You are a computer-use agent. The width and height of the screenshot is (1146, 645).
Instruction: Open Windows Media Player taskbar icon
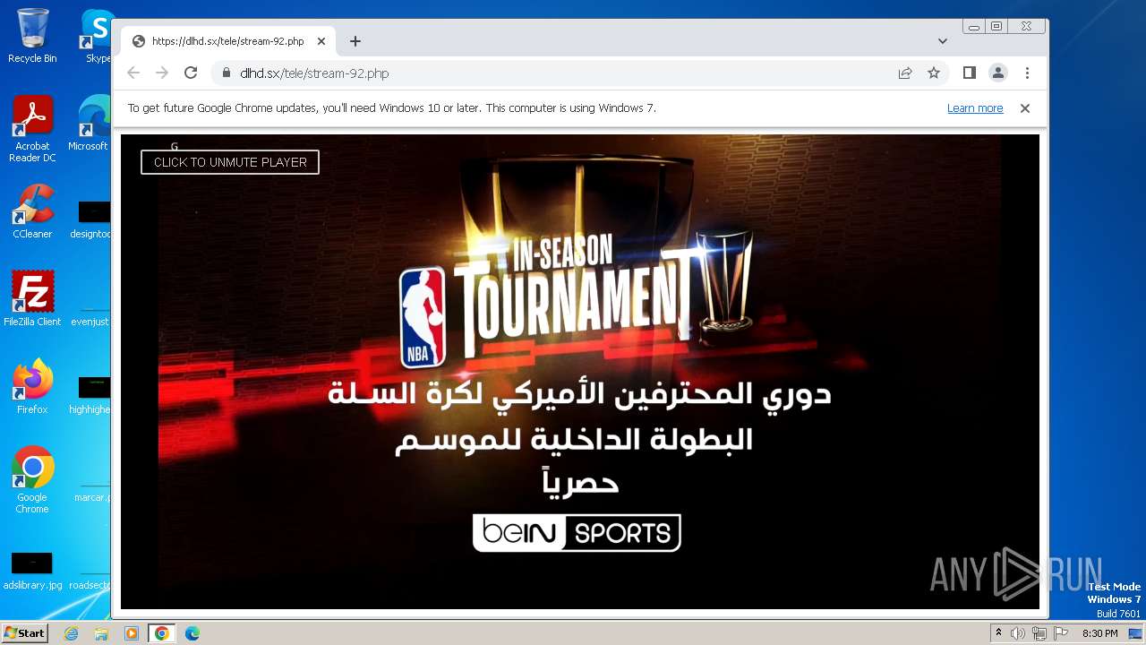[x=132, y=633]
